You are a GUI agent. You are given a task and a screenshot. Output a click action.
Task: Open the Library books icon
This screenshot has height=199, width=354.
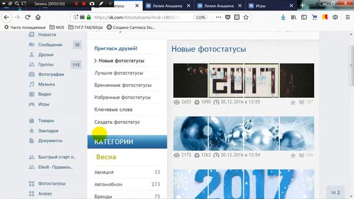(294, 17)
